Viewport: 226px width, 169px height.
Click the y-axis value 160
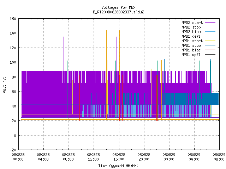tap(13, 19)
